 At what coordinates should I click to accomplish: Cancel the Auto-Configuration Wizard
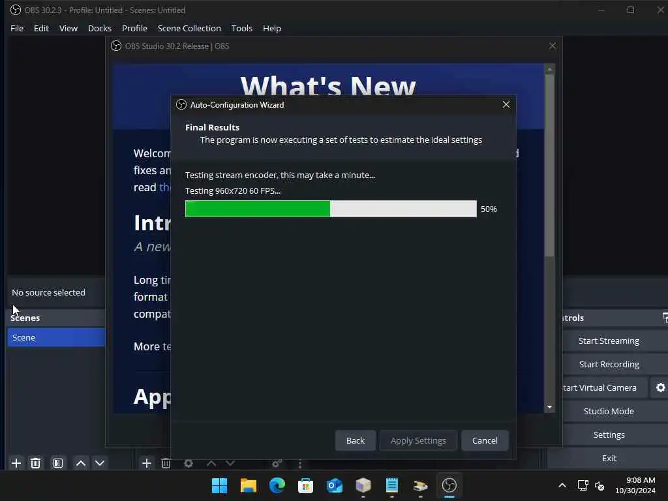pyautogui.click(x=485, y=440)
